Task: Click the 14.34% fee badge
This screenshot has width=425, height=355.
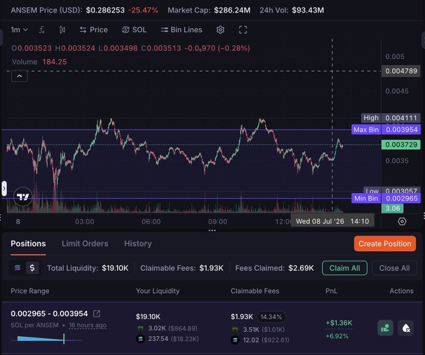Action: click(x=271, y=317)
